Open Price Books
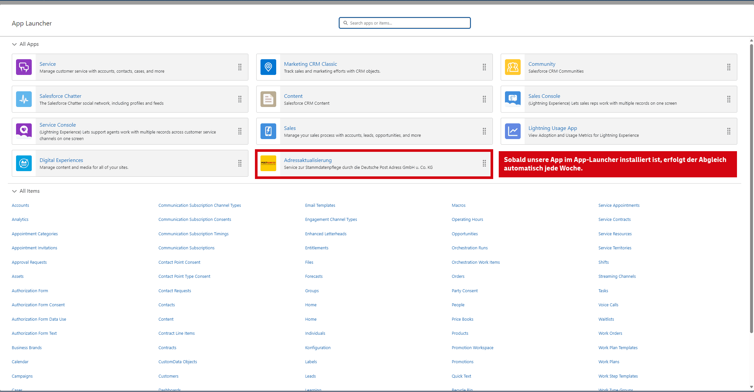Viewport: 754px width, 392px height. (462, 319)
